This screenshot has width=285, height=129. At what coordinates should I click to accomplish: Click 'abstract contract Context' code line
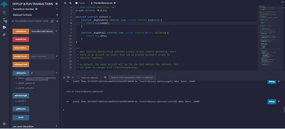tap(93, 17)
